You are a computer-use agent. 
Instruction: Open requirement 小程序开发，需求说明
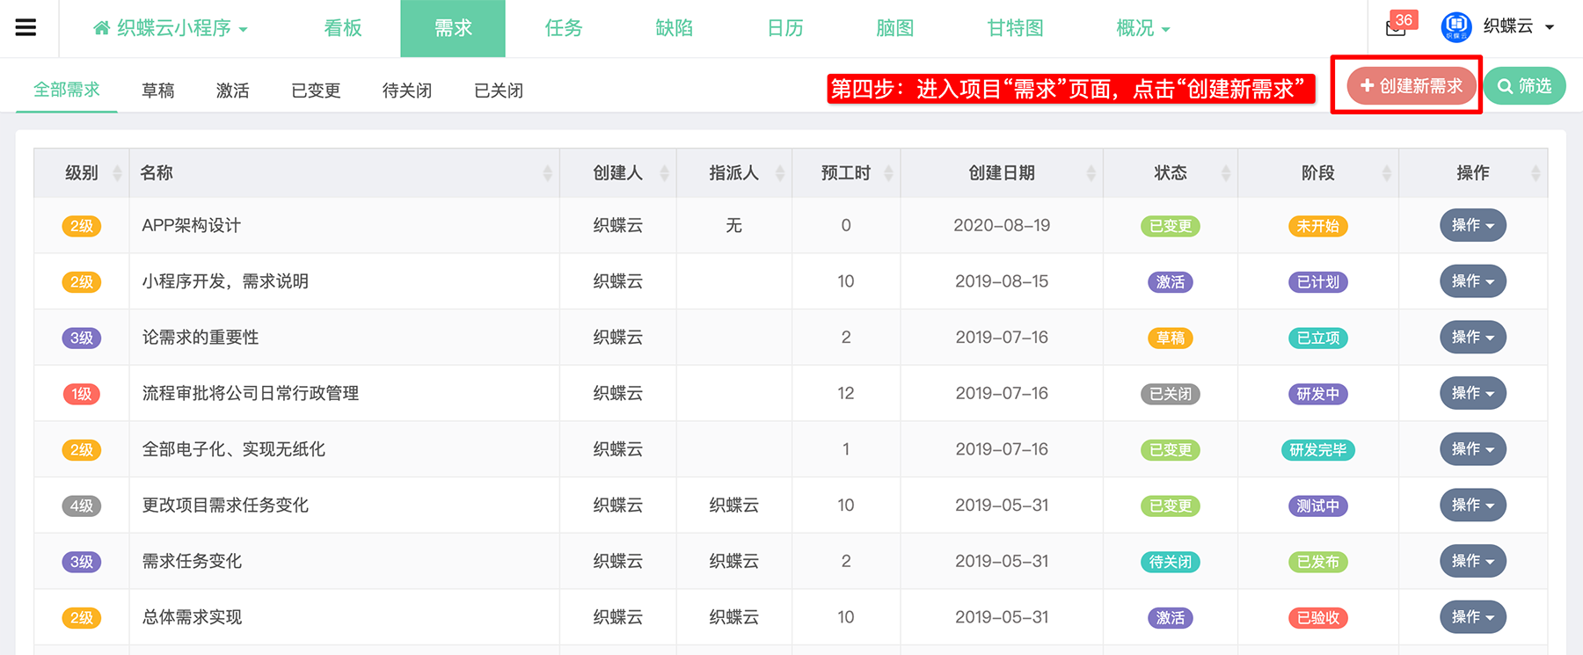tap(225, 281)
